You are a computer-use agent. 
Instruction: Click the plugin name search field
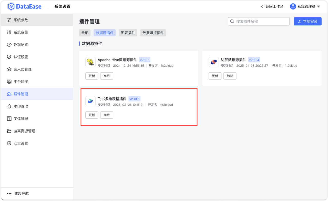click(259, 21)
